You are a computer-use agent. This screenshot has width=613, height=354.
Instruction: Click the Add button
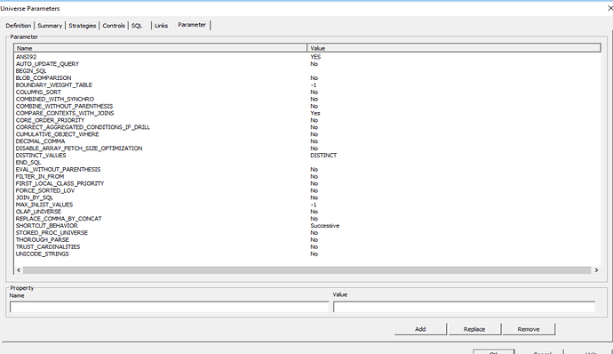coord(420,329)
